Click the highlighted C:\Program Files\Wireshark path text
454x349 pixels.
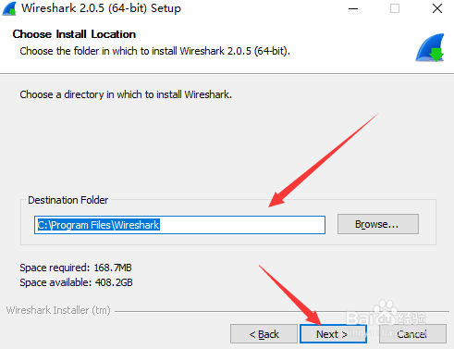98,225
